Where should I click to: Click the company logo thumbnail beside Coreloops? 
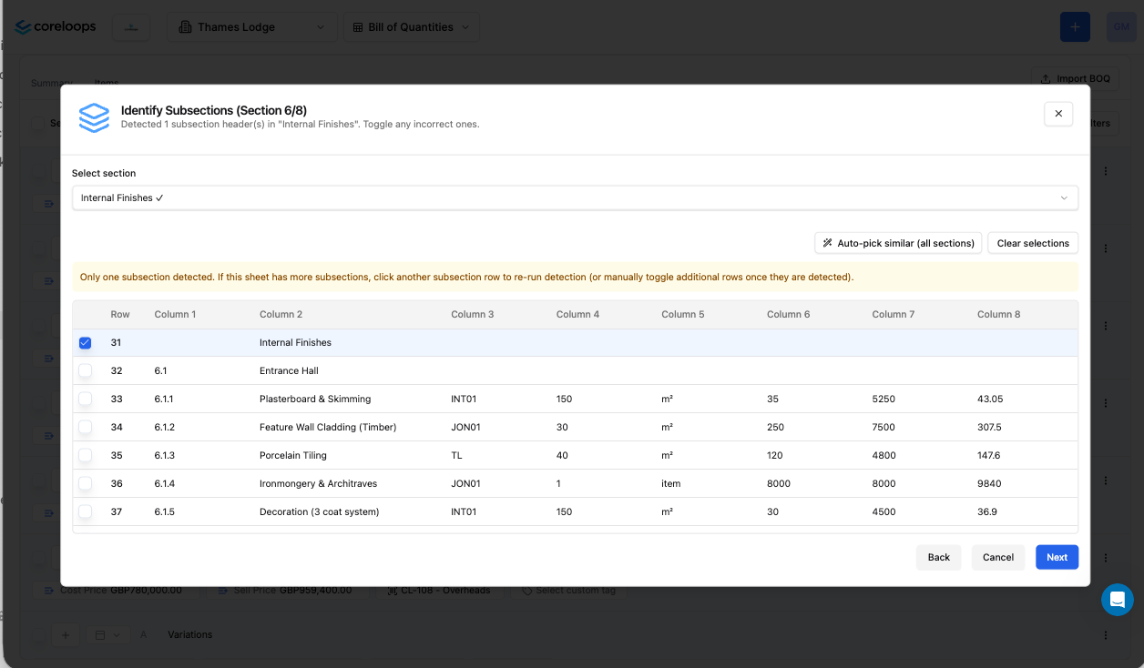pos(131,27)
